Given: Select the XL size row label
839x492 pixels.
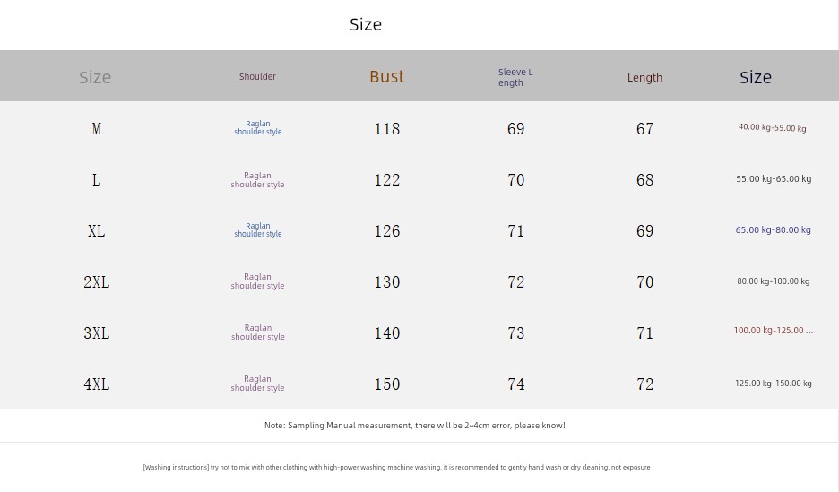Looking at the screenshot, I should [x=96, y=231].
